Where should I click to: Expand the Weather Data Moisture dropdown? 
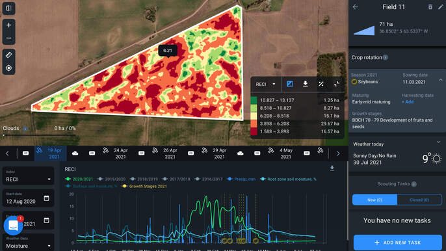tap(28, 244)
